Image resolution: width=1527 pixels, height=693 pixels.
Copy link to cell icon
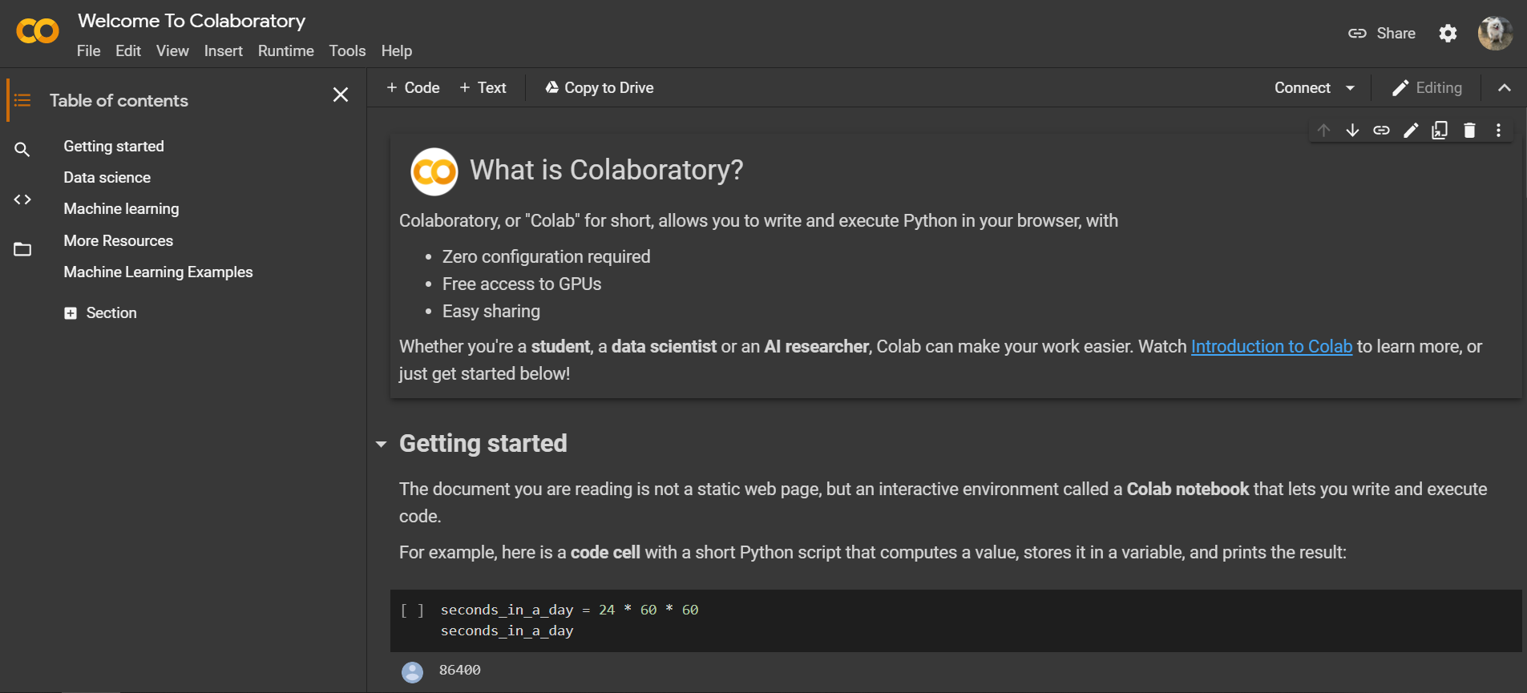coord(1381,131)
